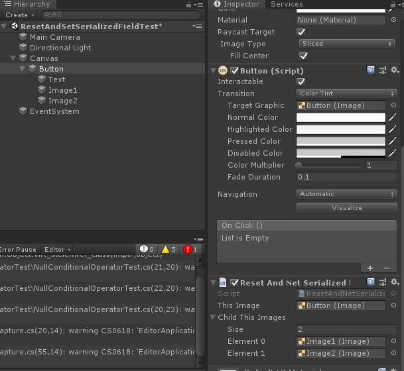Pick Disabled Color with eyedropper
This screenshot has width=404, height=371.
(x=393, y=153)
